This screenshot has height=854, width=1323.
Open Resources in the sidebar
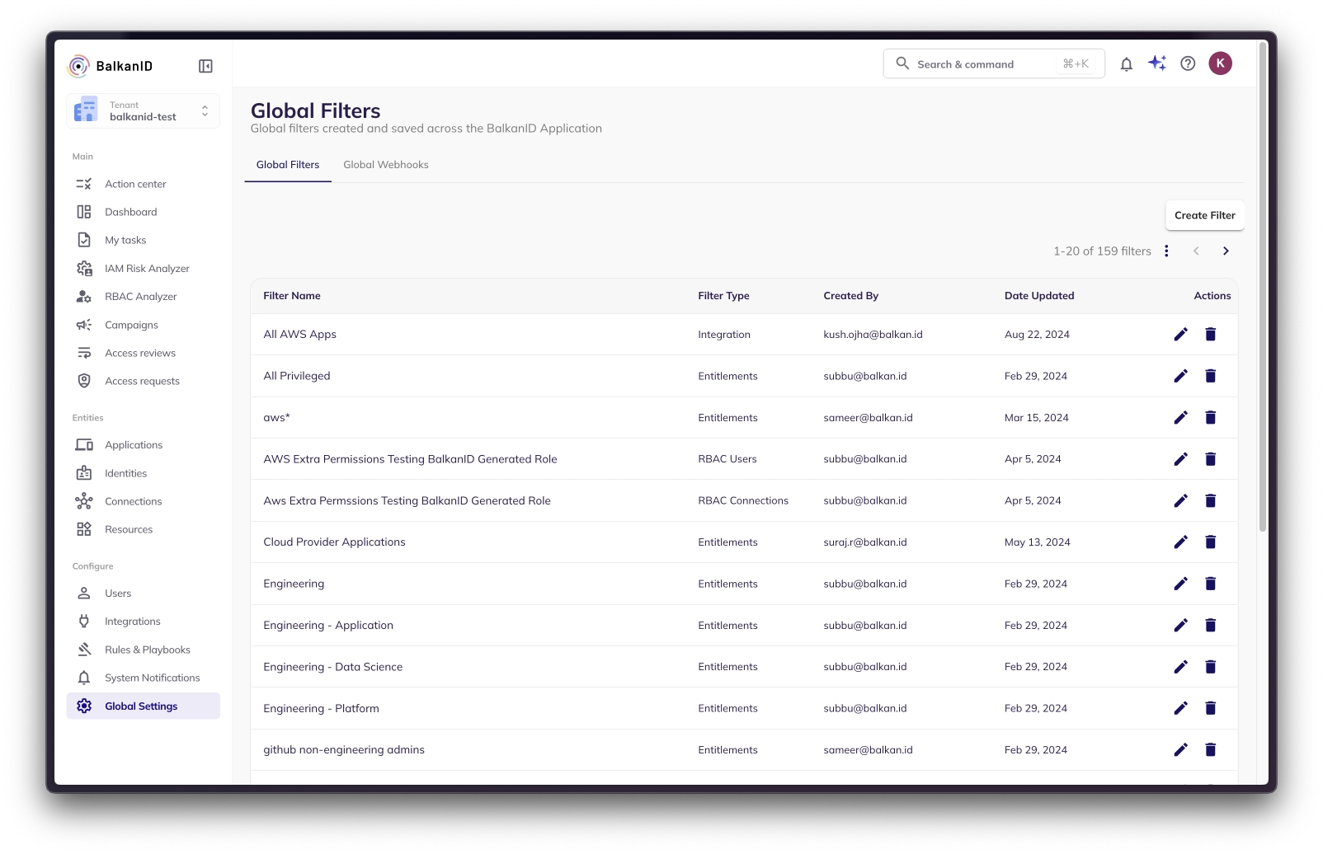point(144,529)
